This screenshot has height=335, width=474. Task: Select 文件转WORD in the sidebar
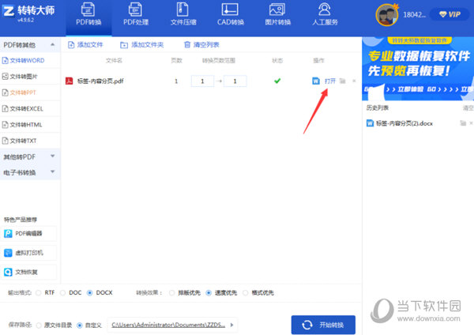click(x=30, y=61)
